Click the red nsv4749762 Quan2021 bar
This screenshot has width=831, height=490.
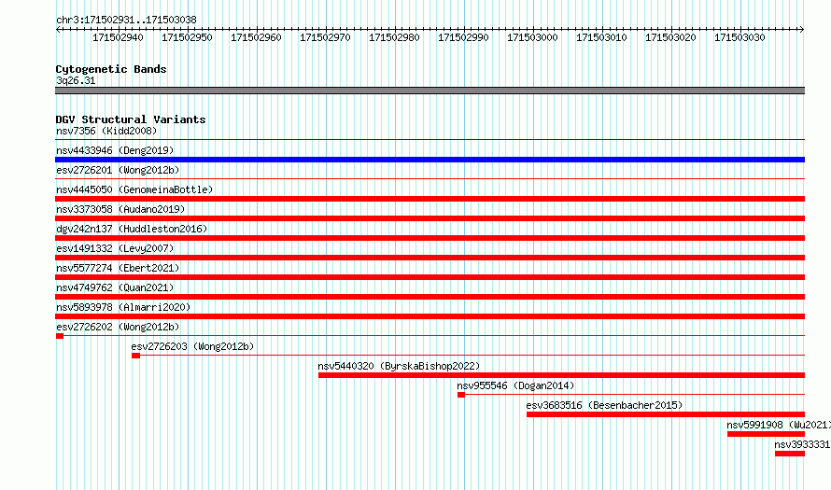pos(430,297)
